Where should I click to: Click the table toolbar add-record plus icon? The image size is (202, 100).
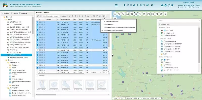click(x=80, y=16)
